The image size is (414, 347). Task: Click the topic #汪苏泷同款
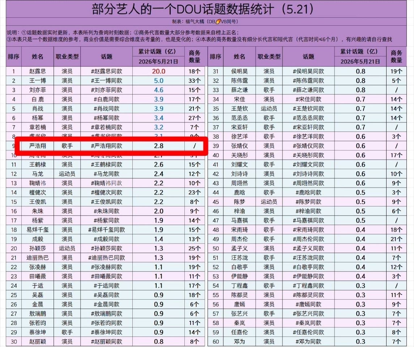pyautogui.click(x=308, y=258)
